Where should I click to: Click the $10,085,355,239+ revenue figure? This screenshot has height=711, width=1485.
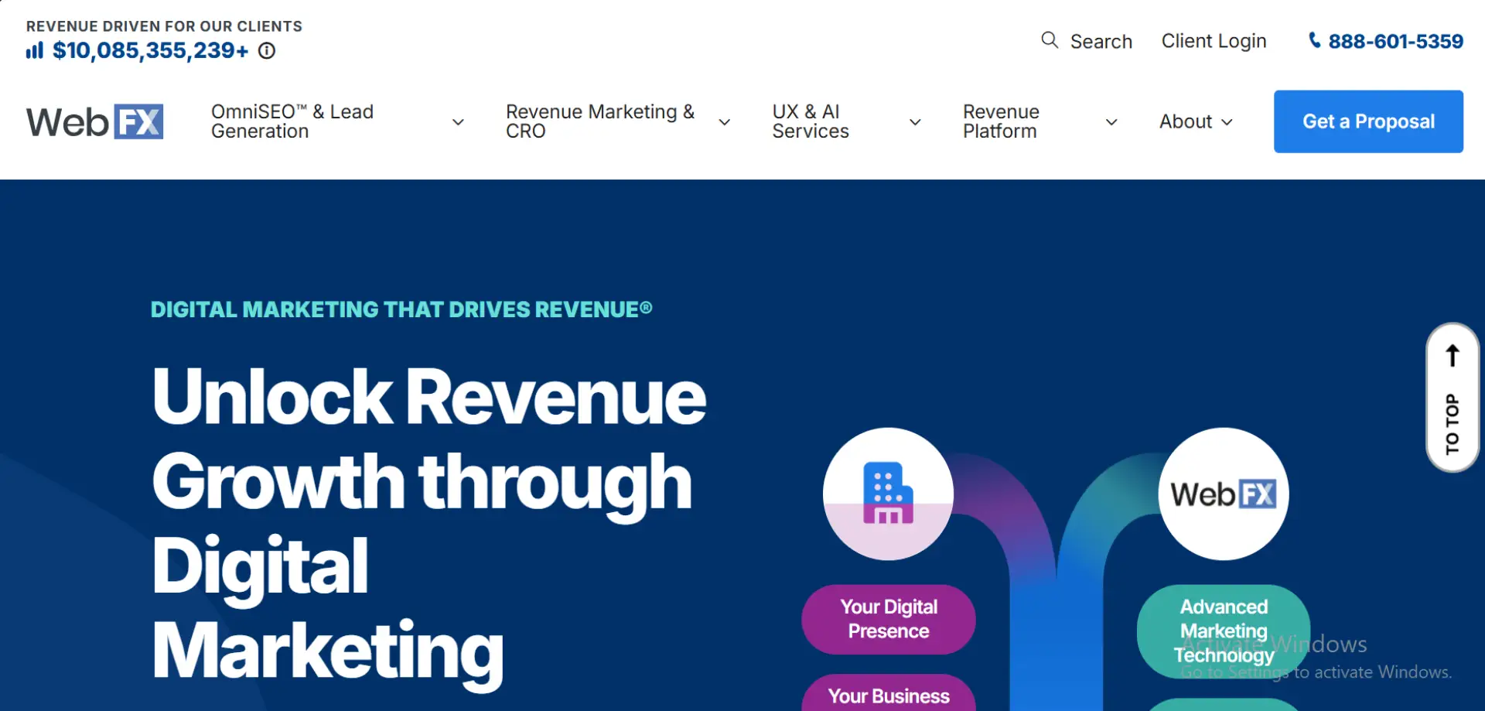click(151, 51)
